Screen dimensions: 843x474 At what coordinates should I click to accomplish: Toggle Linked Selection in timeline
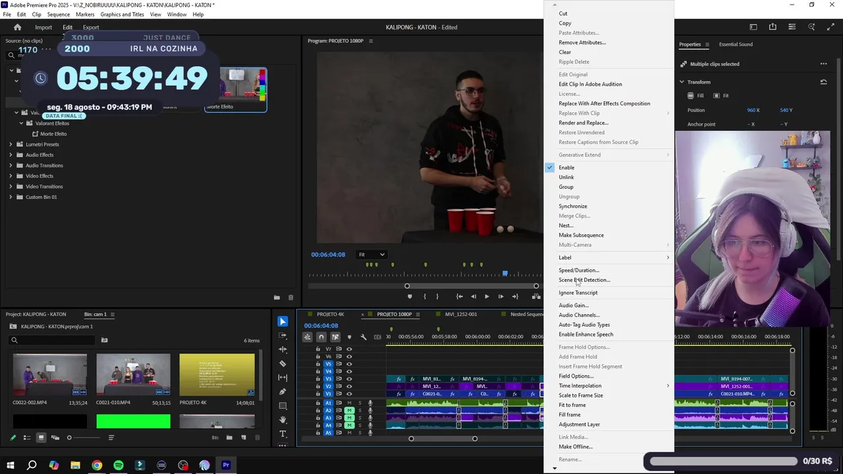335,337
